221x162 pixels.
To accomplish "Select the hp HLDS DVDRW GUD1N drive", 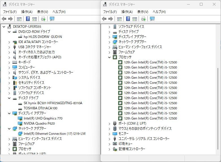I will (43, 37).
